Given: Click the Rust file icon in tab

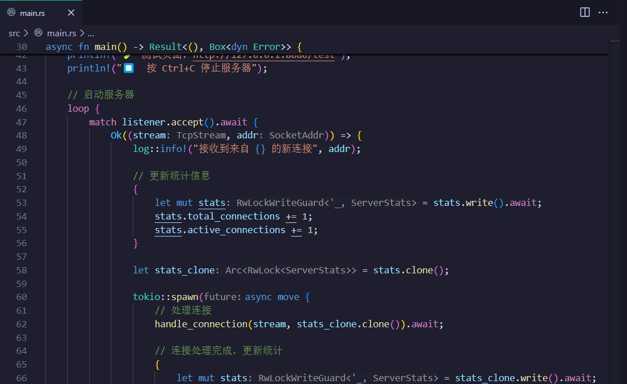Looking at the screenshot, I should pos(11,12).
